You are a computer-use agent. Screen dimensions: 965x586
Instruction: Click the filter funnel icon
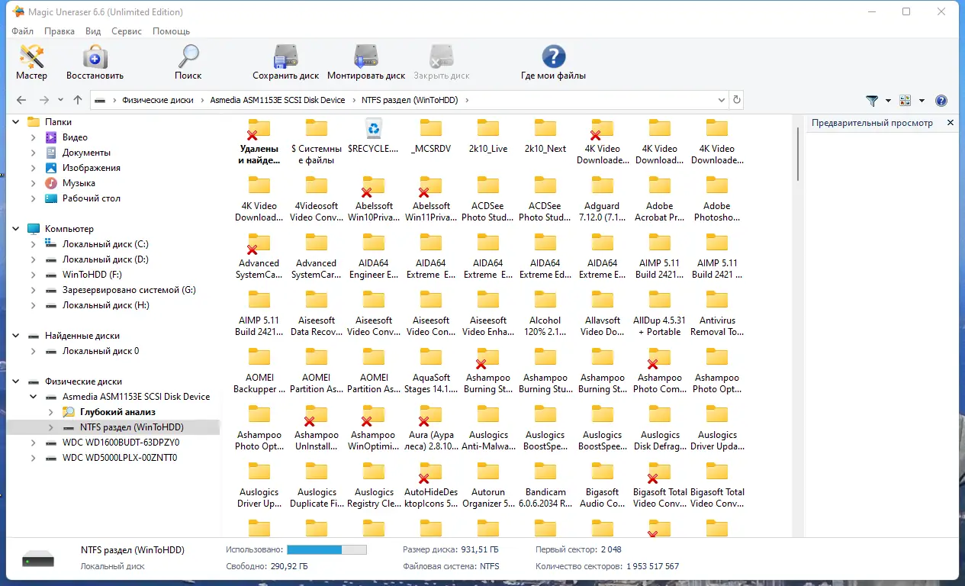pyautogui.click(x=872, y=100)
